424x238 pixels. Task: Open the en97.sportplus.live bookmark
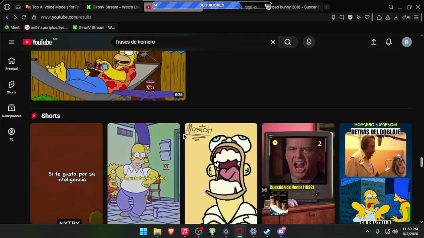point(46,27)
